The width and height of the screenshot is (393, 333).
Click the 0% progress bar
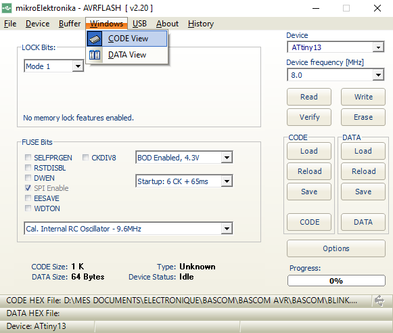point(336,281)
